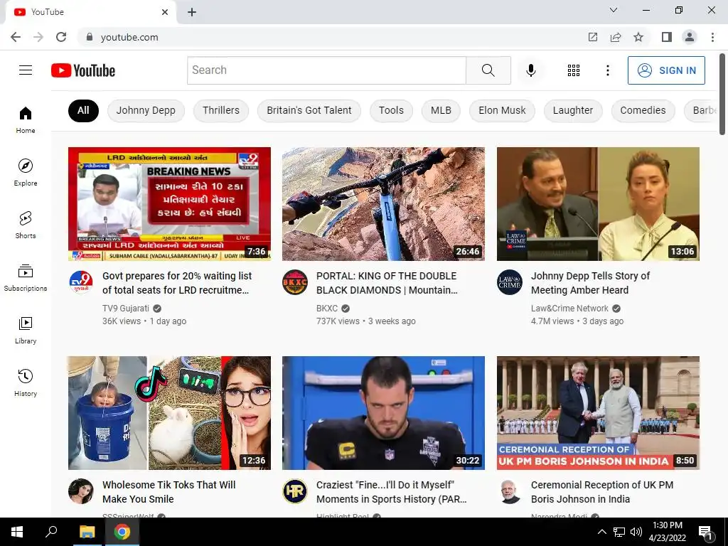
Task: Click the address bar URL
Action: pyautogui.click(x=129, y=37)
